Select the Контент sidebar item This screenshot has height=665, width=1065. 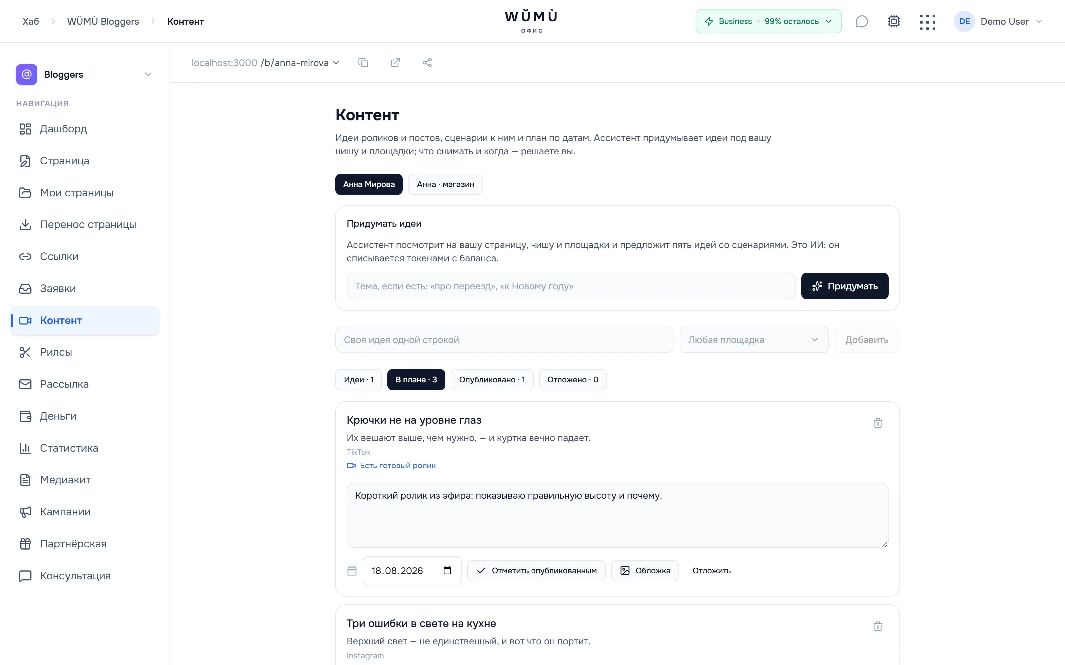pos(85,320)
